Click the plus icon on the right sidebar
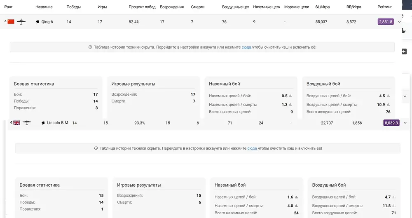The image size is (412, 218). (x=405, y=52)
